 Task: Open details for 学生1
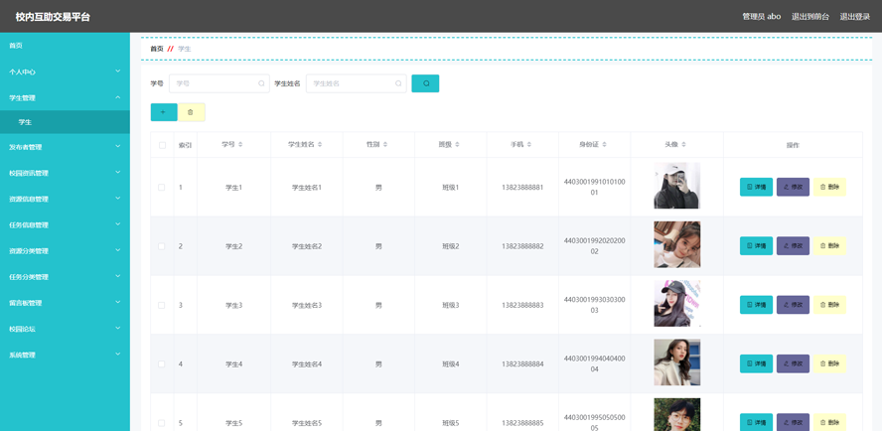(x=756, y=187)
